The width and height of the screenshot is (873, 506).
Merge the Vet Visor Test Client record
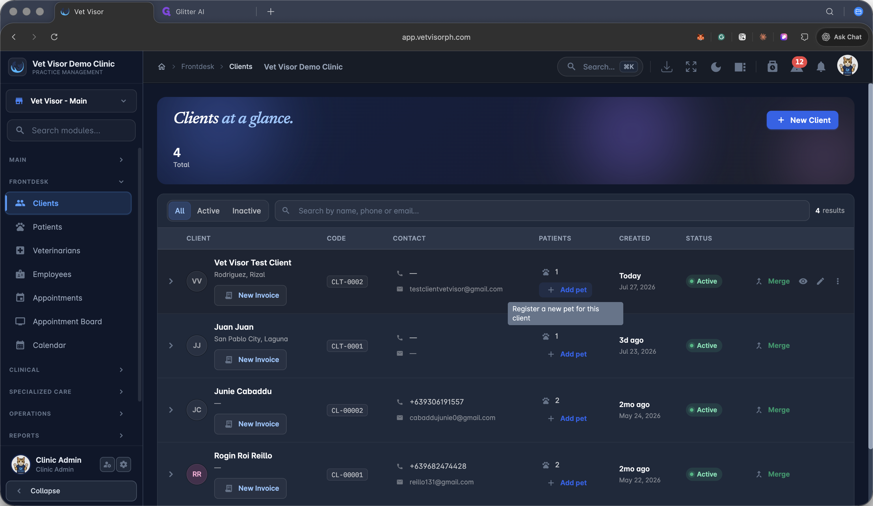pos(773,281)
